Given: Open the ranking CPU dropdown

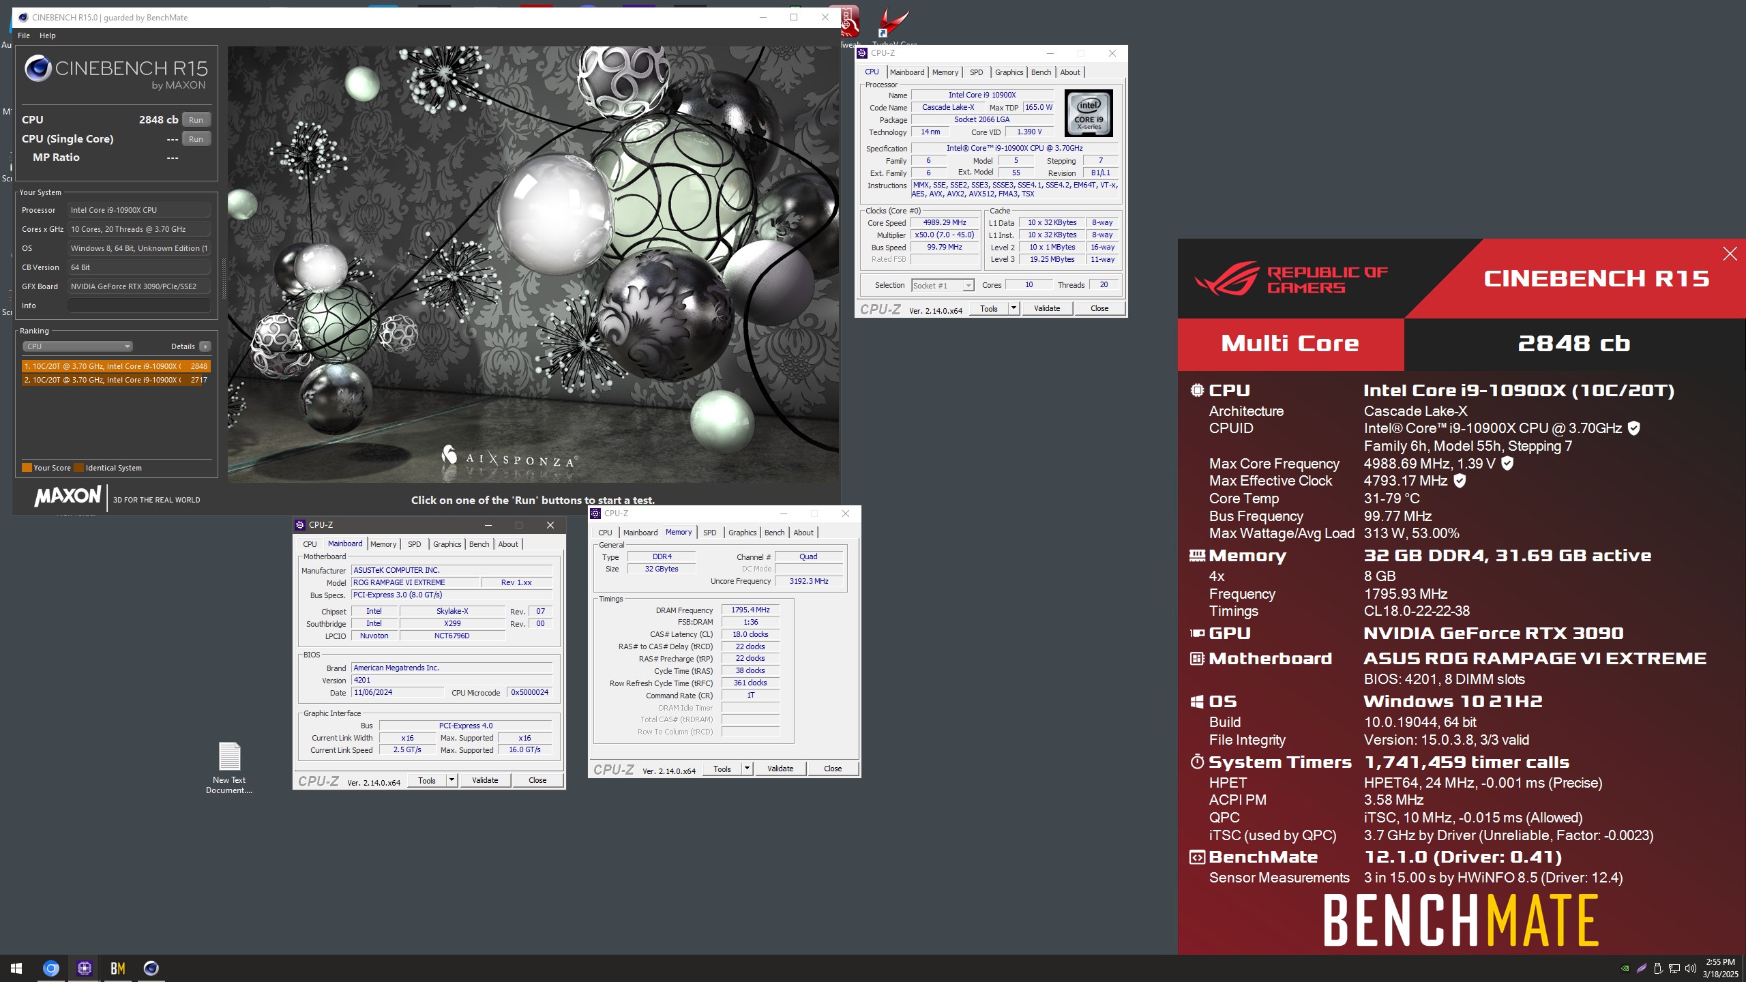Looking at the screenshot, I should click(x=78, y=346).
